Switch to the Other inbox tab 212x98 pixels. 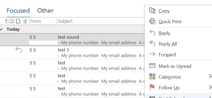(45, 11)
